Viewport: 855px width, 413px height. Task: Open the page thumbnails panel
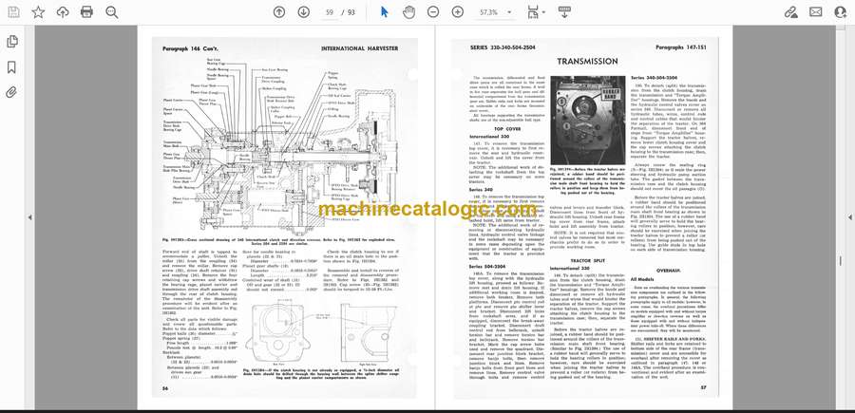tap(11, 42)
